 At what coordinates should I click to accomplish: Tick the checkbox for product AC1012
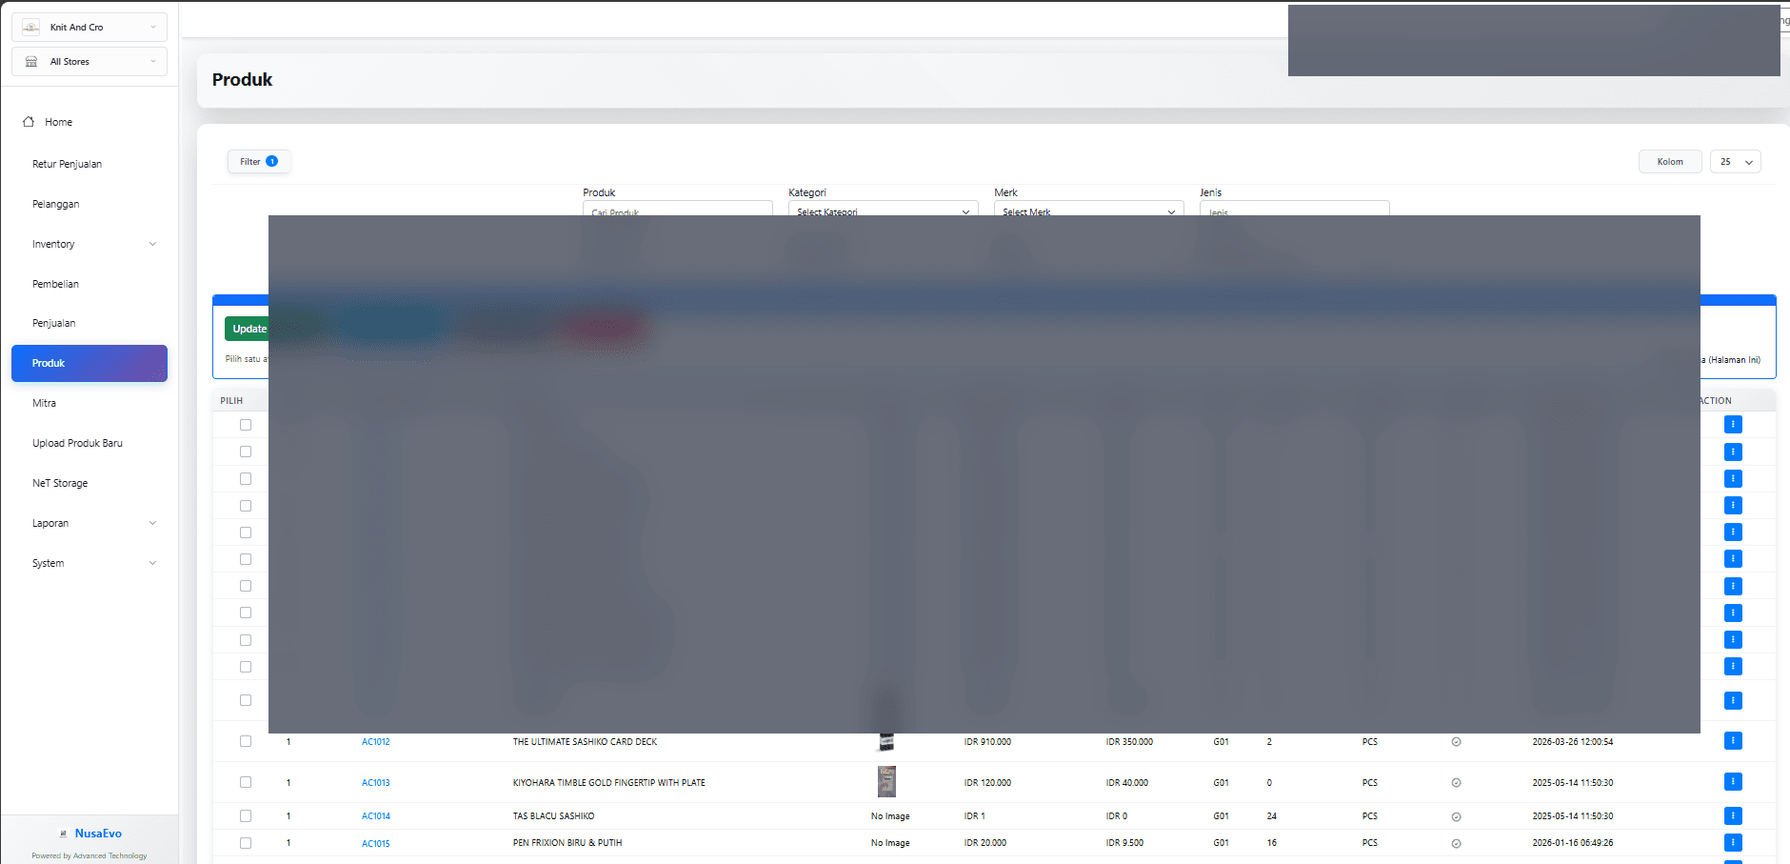tap(246, 741)
